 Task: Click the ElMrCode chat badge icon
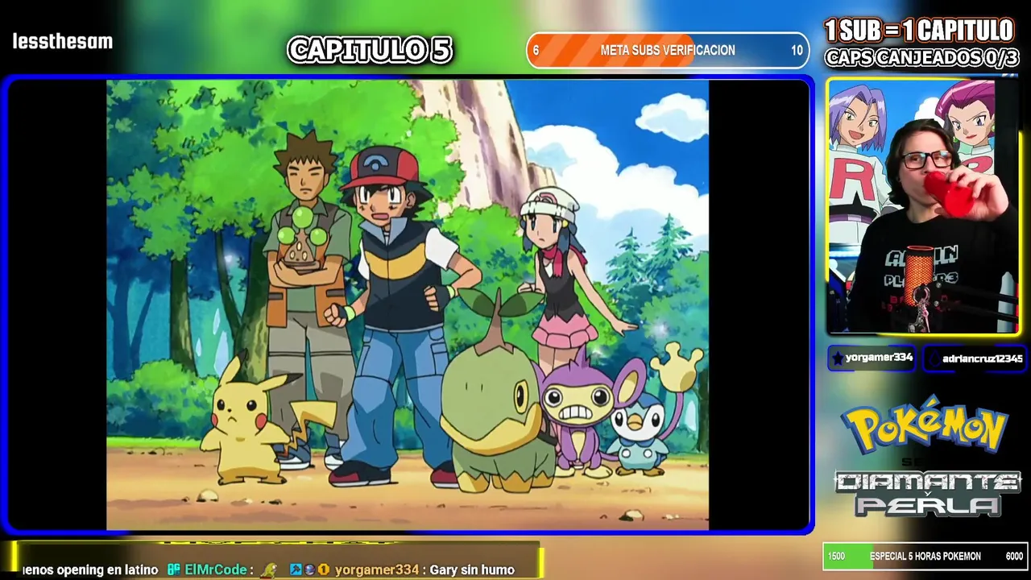point(174,570)
